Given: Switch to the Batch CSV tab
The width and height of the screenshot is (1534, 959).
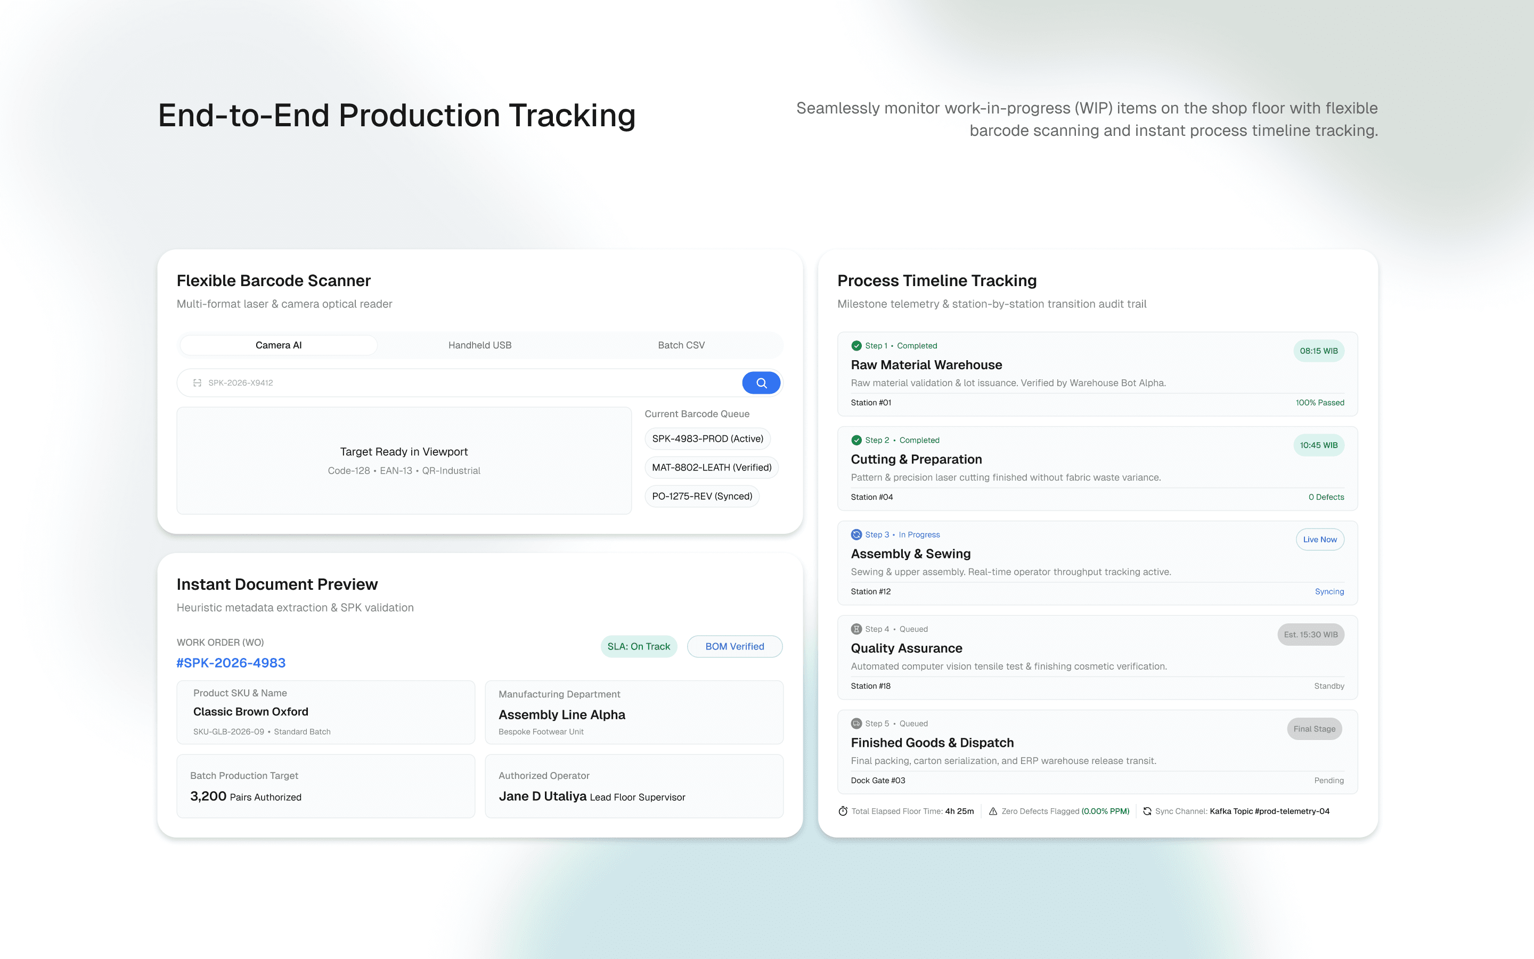Looking at the screenshot, I should click(x=681, y=345).
